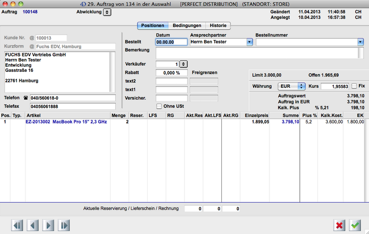Toggle the Fix checkbox next to Kurs
369x234 pixels.
tap(354, 86)
